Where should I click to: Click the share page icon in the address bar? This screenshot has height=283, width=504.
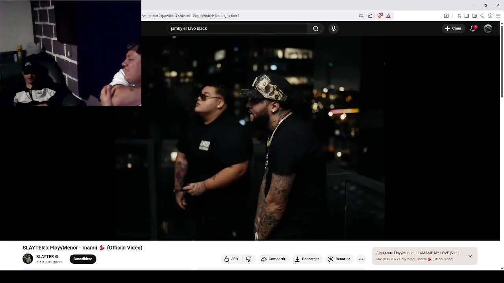(x=370, y=16)
